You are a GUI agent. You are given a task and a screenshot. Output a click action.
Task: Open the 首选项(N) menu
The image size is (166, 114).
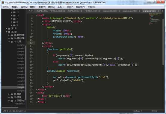click(81, 7)
